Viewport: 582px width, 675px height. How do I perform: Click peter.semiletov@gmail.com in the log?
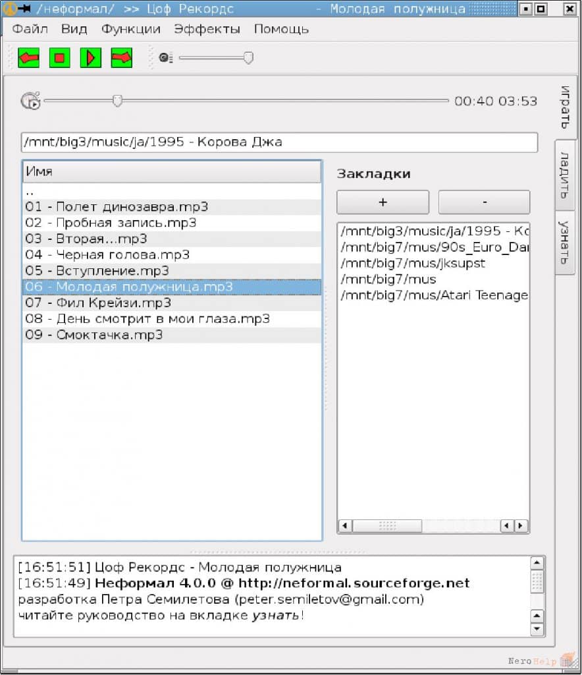329,599
